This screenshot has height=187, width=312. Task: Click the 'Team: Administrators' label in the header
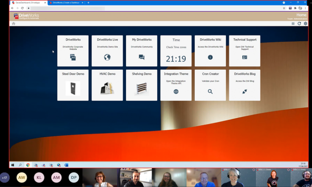[x=297, y=19]
